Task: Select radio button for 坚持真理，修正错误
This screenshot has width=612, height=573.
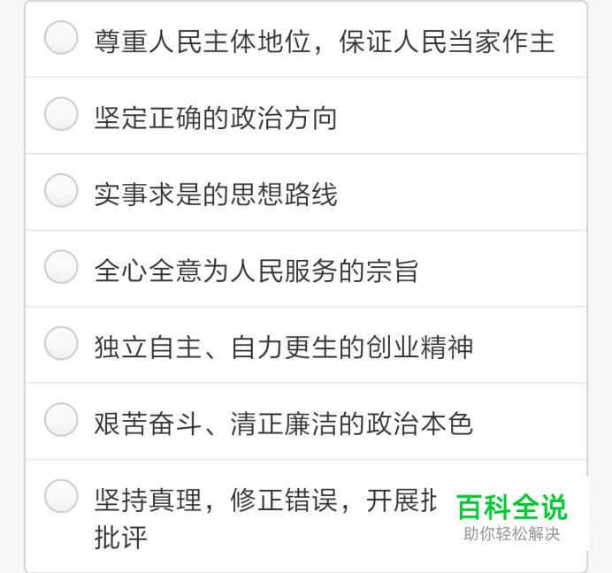Action: (61, 496)
